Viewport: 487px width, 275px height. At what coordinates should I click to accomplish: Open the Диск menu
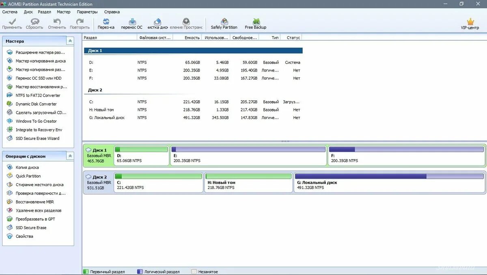coord(28,12)
